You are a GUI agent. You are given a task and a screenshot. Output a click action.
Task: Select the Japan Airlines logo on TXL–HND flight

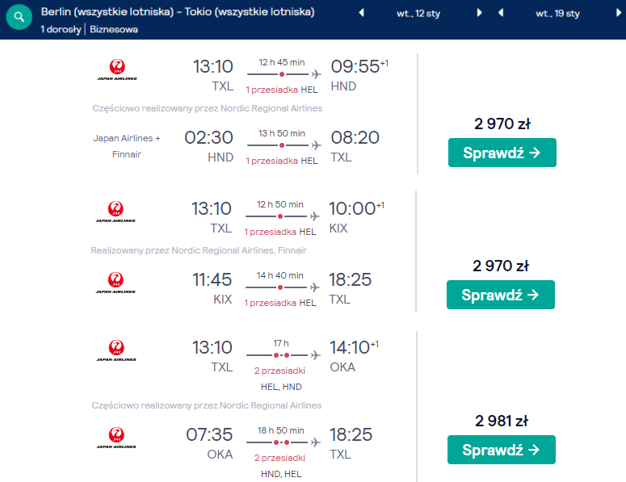click(117, 69)
